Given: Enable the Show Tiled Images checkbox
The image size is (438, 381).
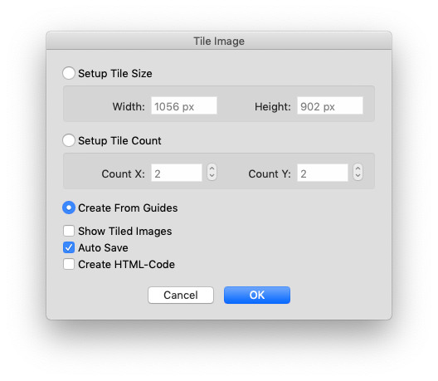Looking at the screenshot, I should coord(69,231).
